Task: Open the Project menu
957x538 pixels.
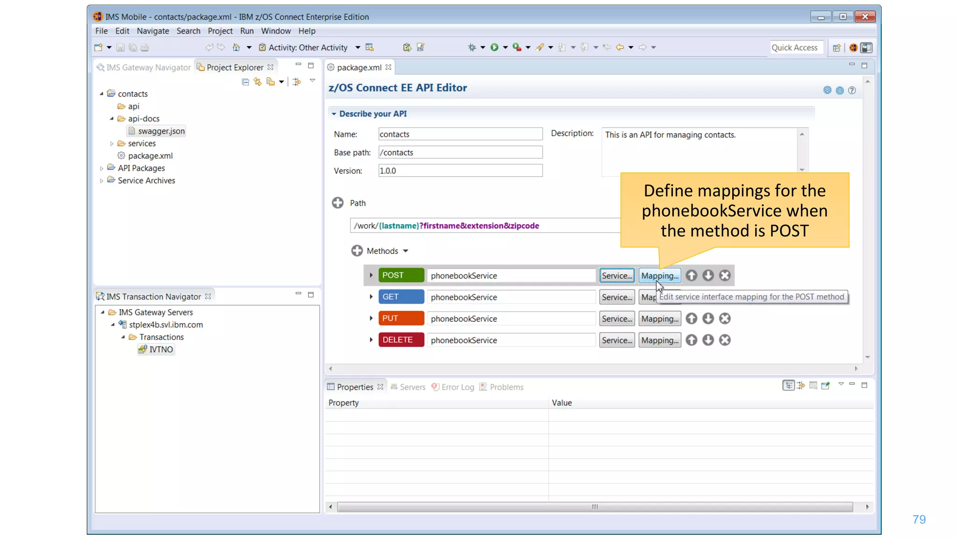Action: coord(220,31)
